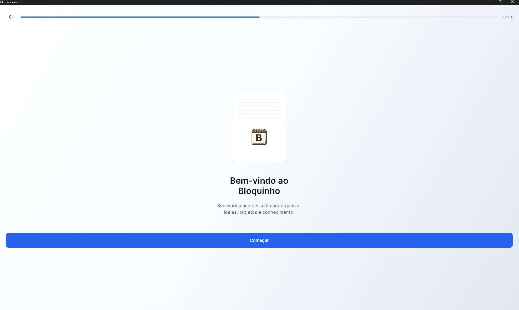Restore down the bloquinho window
This screenshot has width=519, height=310.
500,2
